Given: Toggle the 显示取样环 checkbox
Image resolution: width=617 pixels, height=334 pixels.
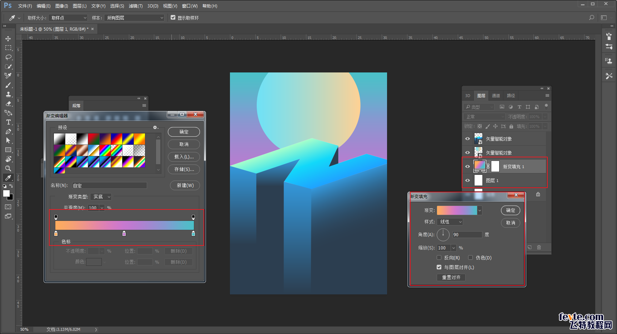Looking at the screenshot, I should point(173,17).
